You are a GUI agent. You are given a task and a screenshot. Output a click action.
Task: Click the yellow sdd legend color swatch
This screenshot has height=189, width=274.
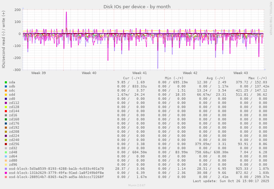point(6,95)
